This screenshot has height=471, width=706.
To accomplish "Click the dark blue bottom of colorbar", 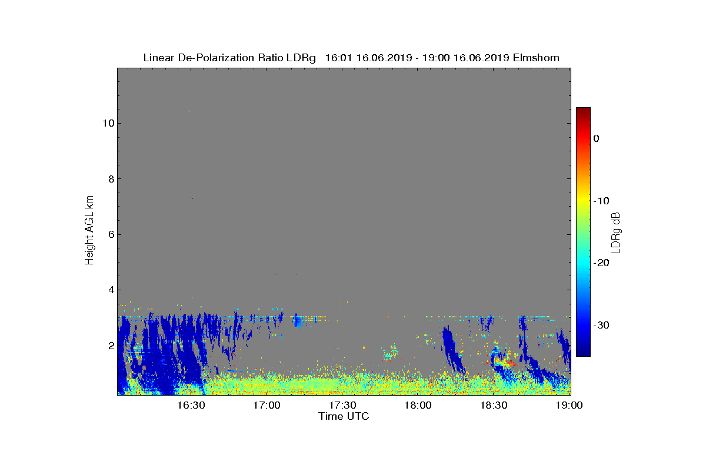I will (583, 351).
